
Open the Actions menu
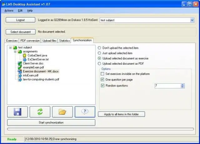coord(9,11)
